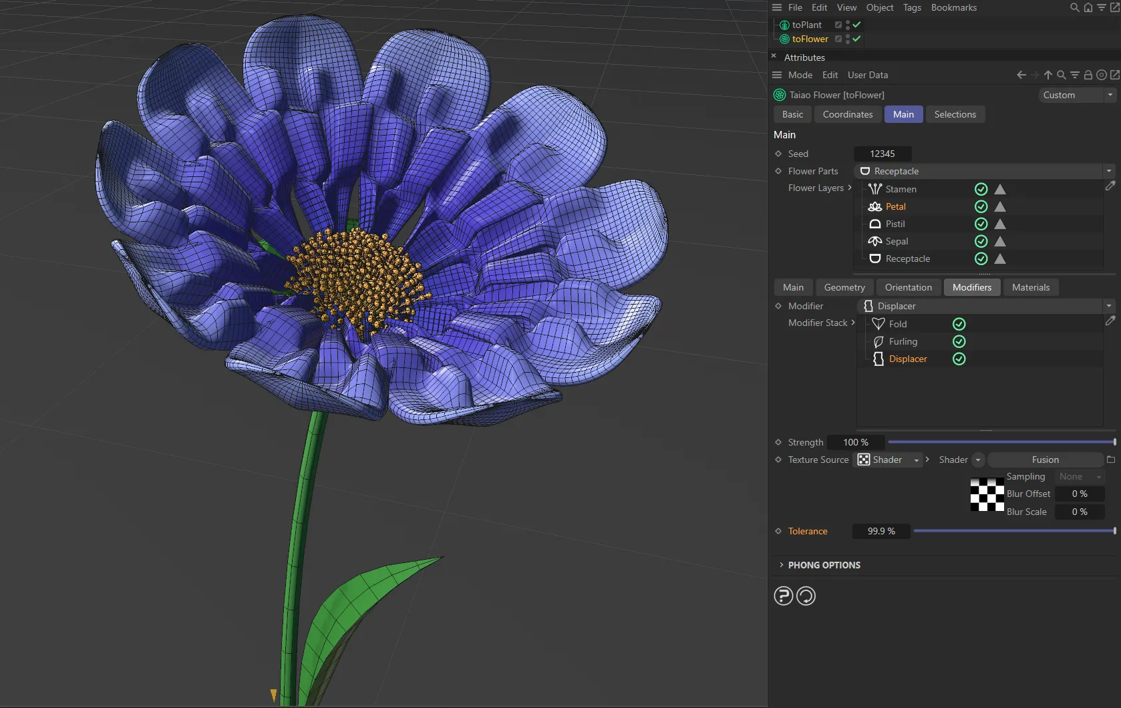Click the checkerboard shader texture preview

coord(986,495)
